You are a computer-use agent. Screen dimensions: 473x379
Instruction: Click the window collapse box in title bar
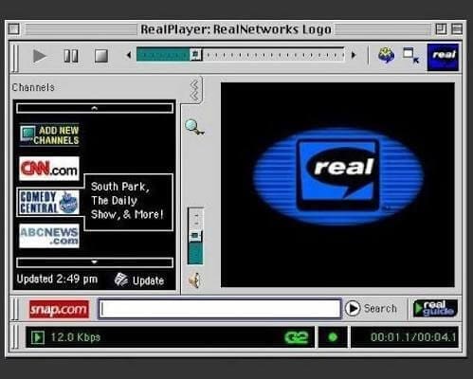456,29
